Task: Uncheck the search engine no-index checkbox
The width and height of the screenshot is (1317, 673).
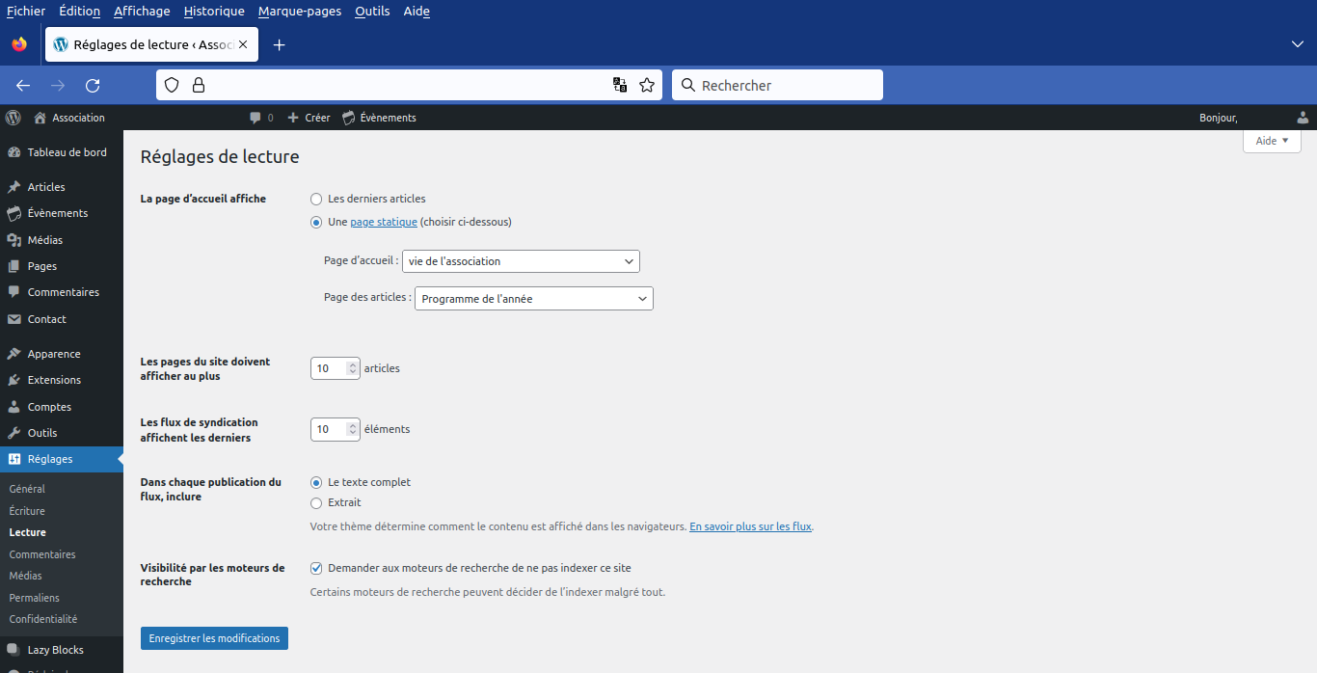Action: [x=316, y=568]
